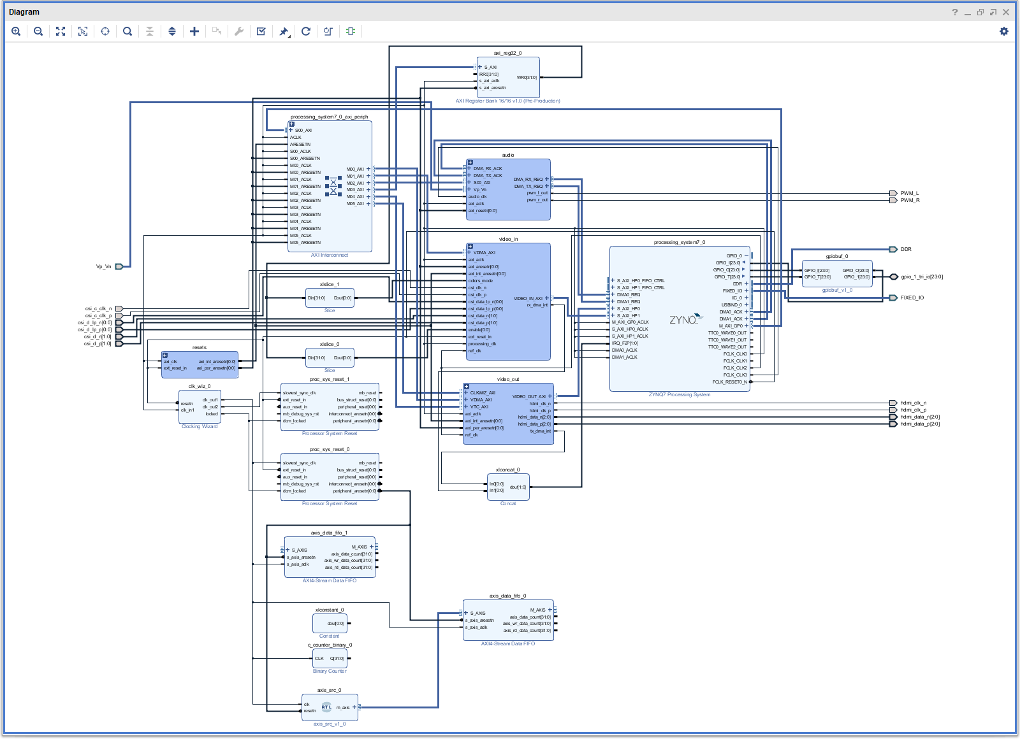Click the Zoom In toolbar icon
The image size is (1020, 739).
(16, 31)
